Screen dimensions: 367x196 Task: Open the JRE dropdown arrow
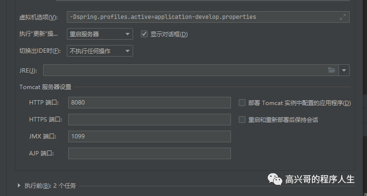tap(344, 70)
